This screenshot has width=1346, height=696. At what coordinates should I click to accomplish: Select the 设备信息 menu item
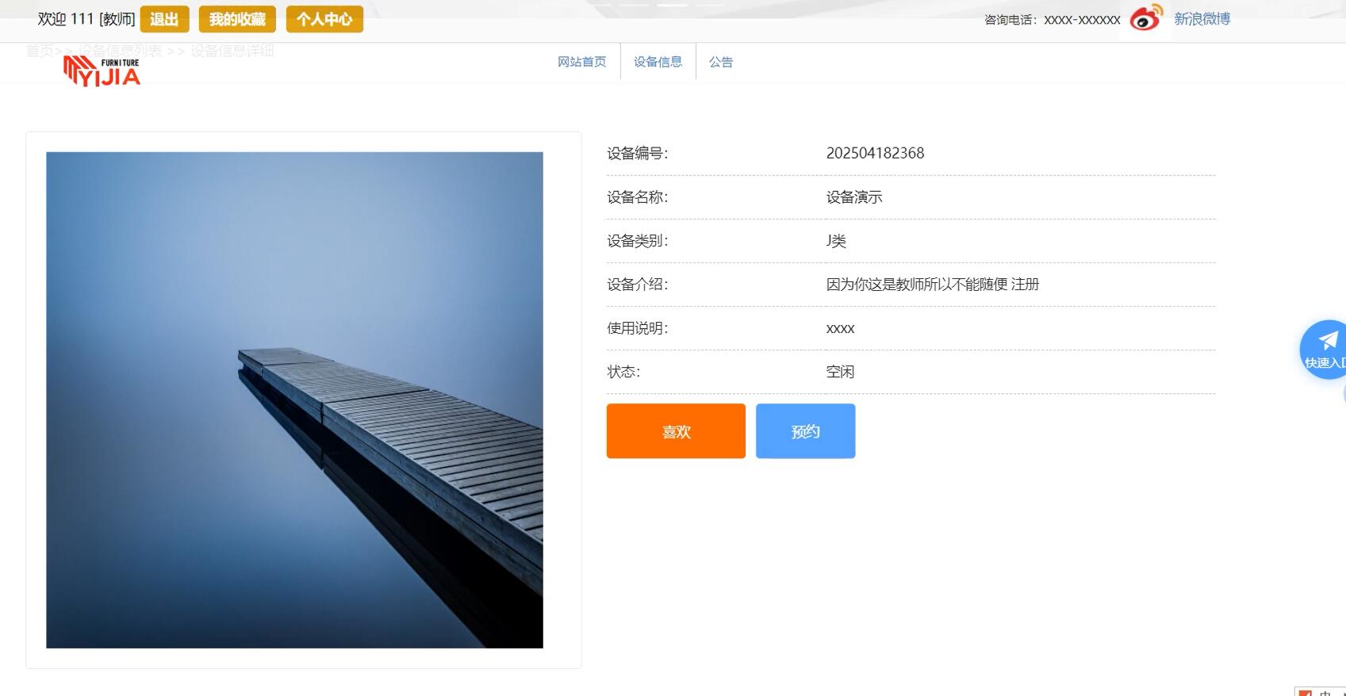658,62
